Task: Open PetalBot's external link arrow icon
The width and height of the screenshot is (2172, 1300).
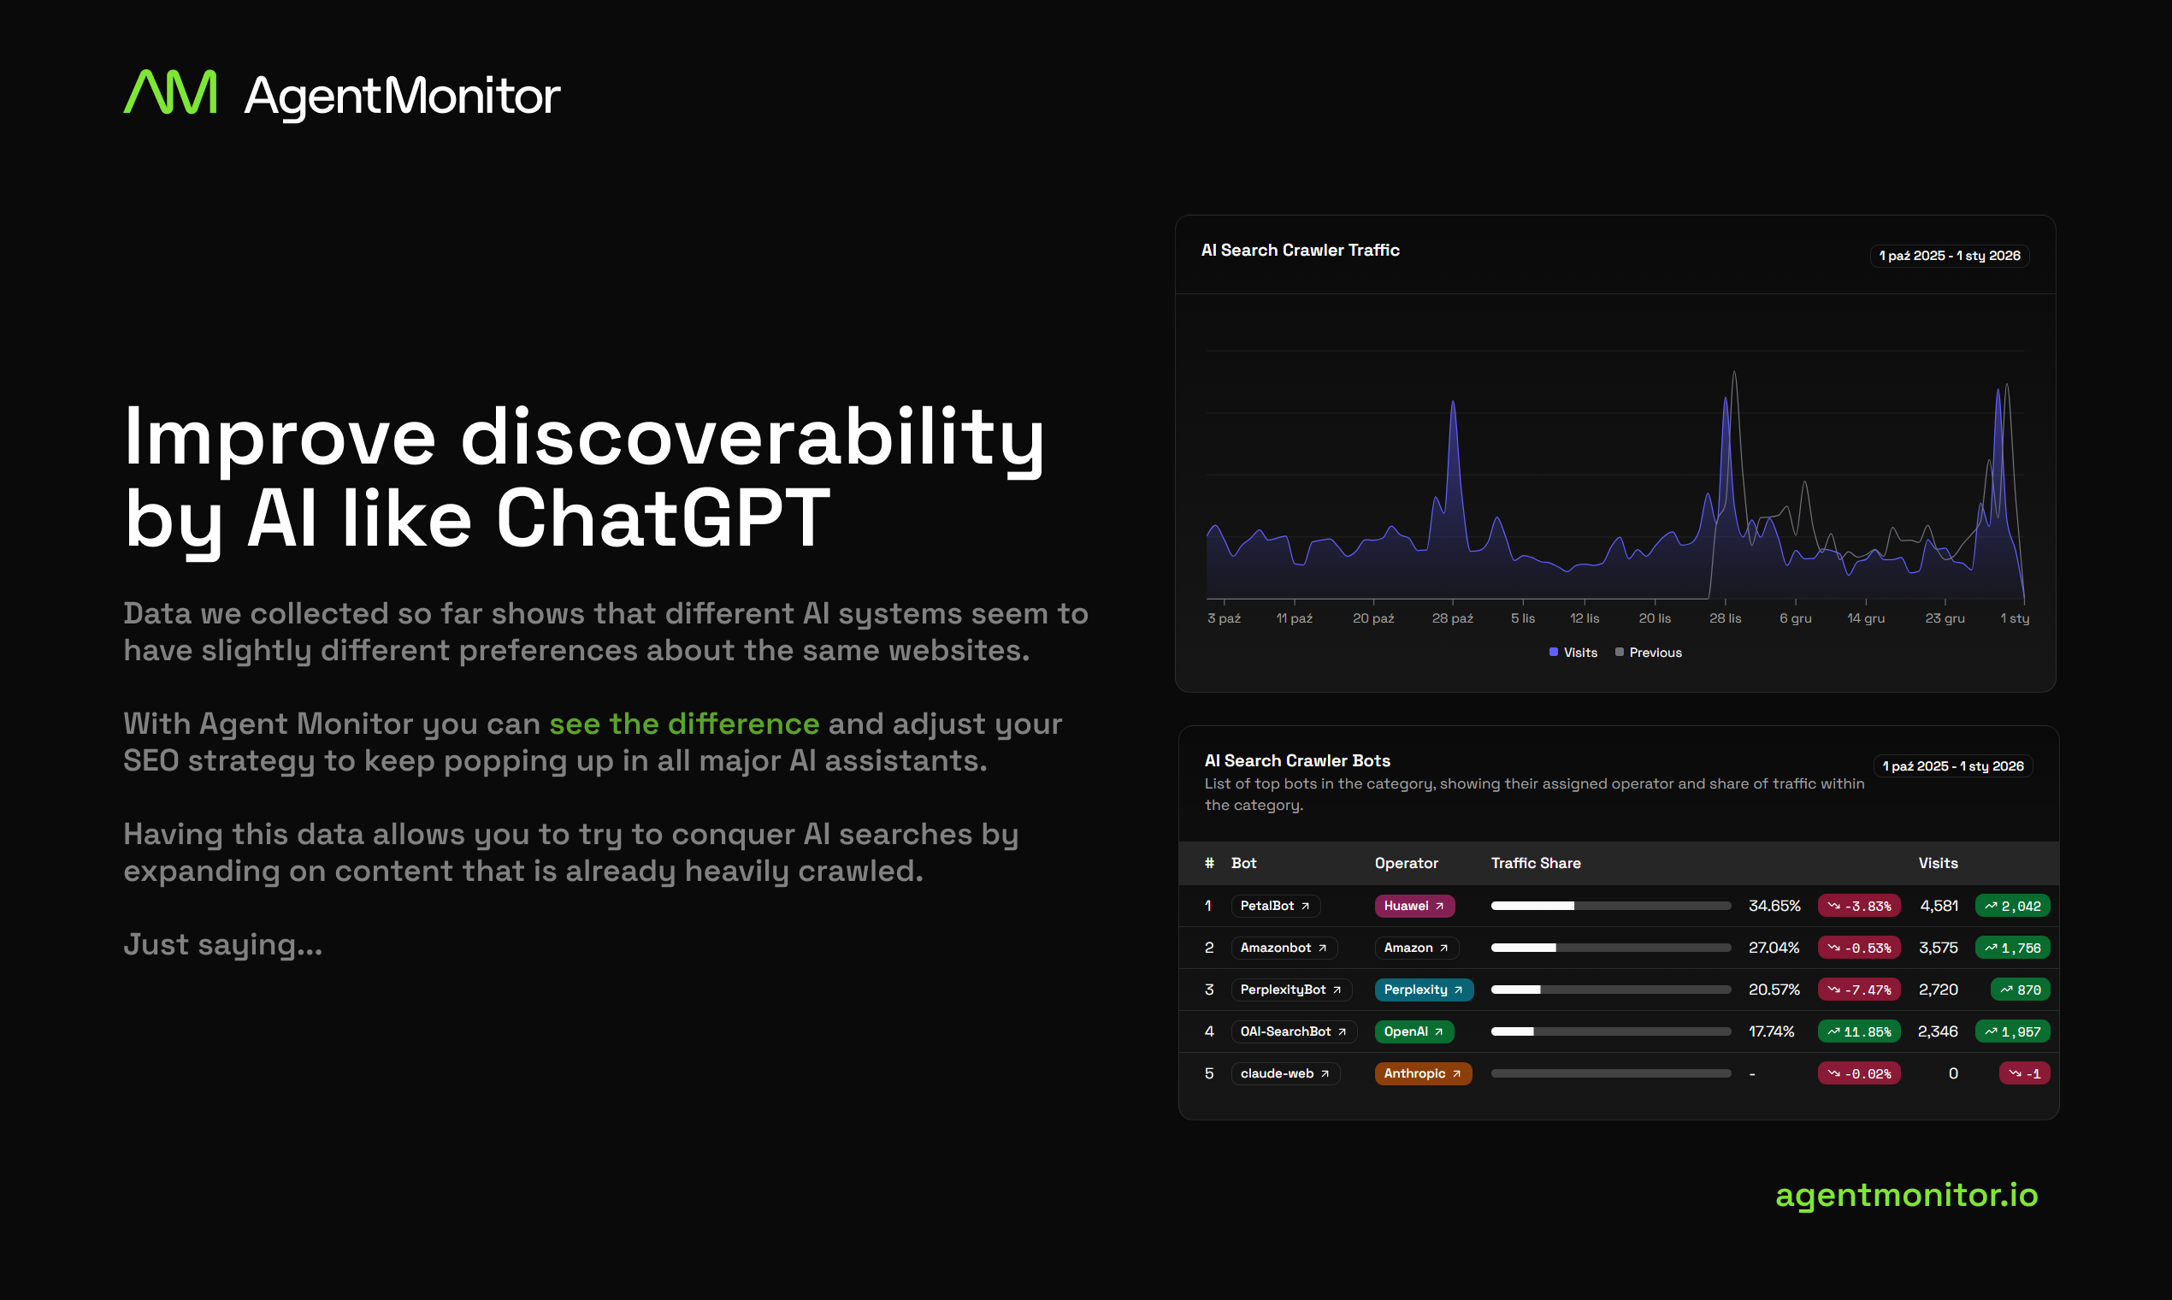Action: [1306, 907]
